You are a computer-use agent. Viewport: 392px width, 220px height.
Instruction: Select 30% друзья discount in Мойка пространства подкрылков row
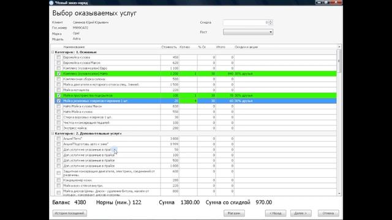(x=244, y=95)
